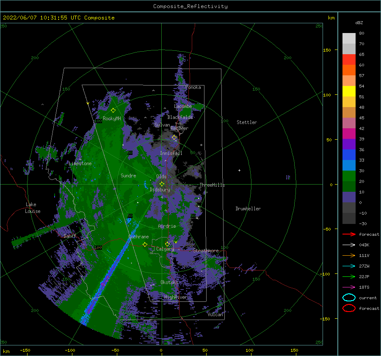Click the white plus marker north of Drumheller

tap(239, 170)
